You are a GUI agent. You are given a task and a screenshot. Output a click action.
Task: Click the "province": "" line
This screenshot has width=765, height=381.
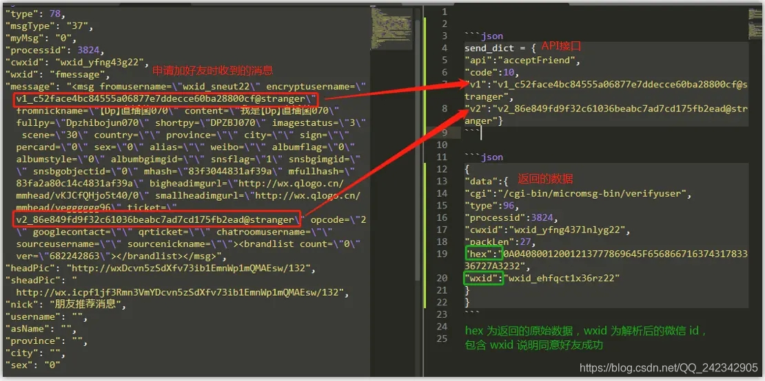click(x=46, y=341)
